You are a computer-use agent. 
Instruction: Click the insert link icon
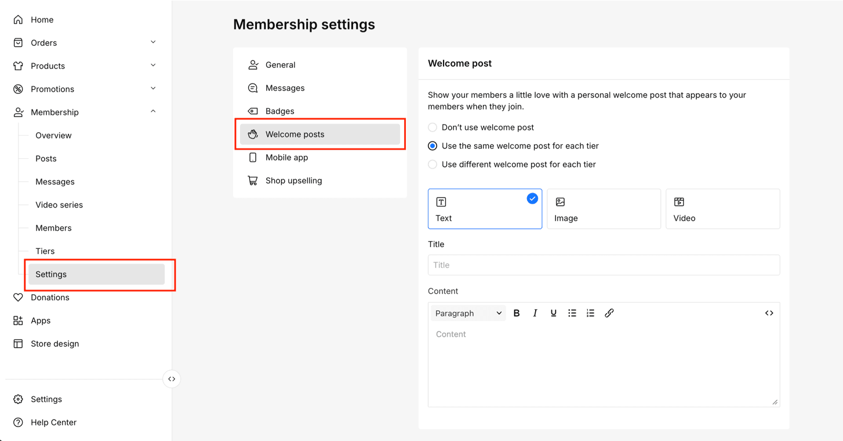(609, 313)
